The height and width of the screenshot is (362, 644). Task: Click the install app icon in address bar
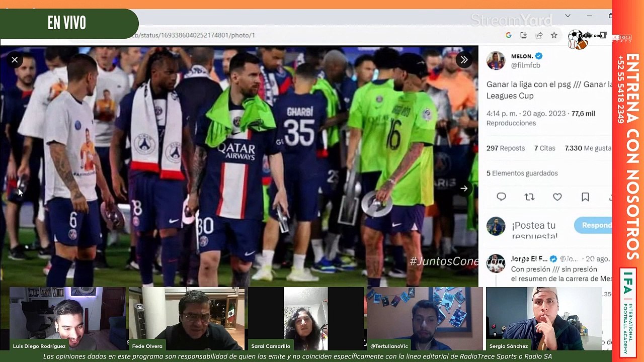pyautogui.click(x=524, y=35)
